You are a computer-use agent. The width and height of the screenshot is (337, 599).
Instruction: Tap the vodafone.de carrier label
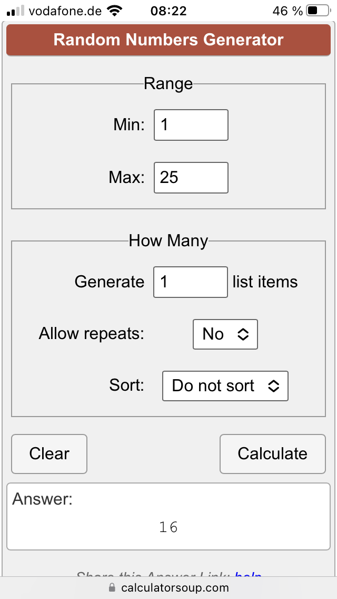coord(65,11)
